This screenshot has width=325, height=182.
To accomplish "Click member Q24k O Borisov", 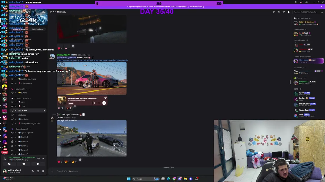I will tap(308, 23).
